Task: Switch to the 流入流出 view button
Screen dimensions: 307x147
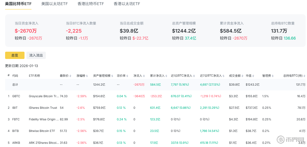Action: 36,55
